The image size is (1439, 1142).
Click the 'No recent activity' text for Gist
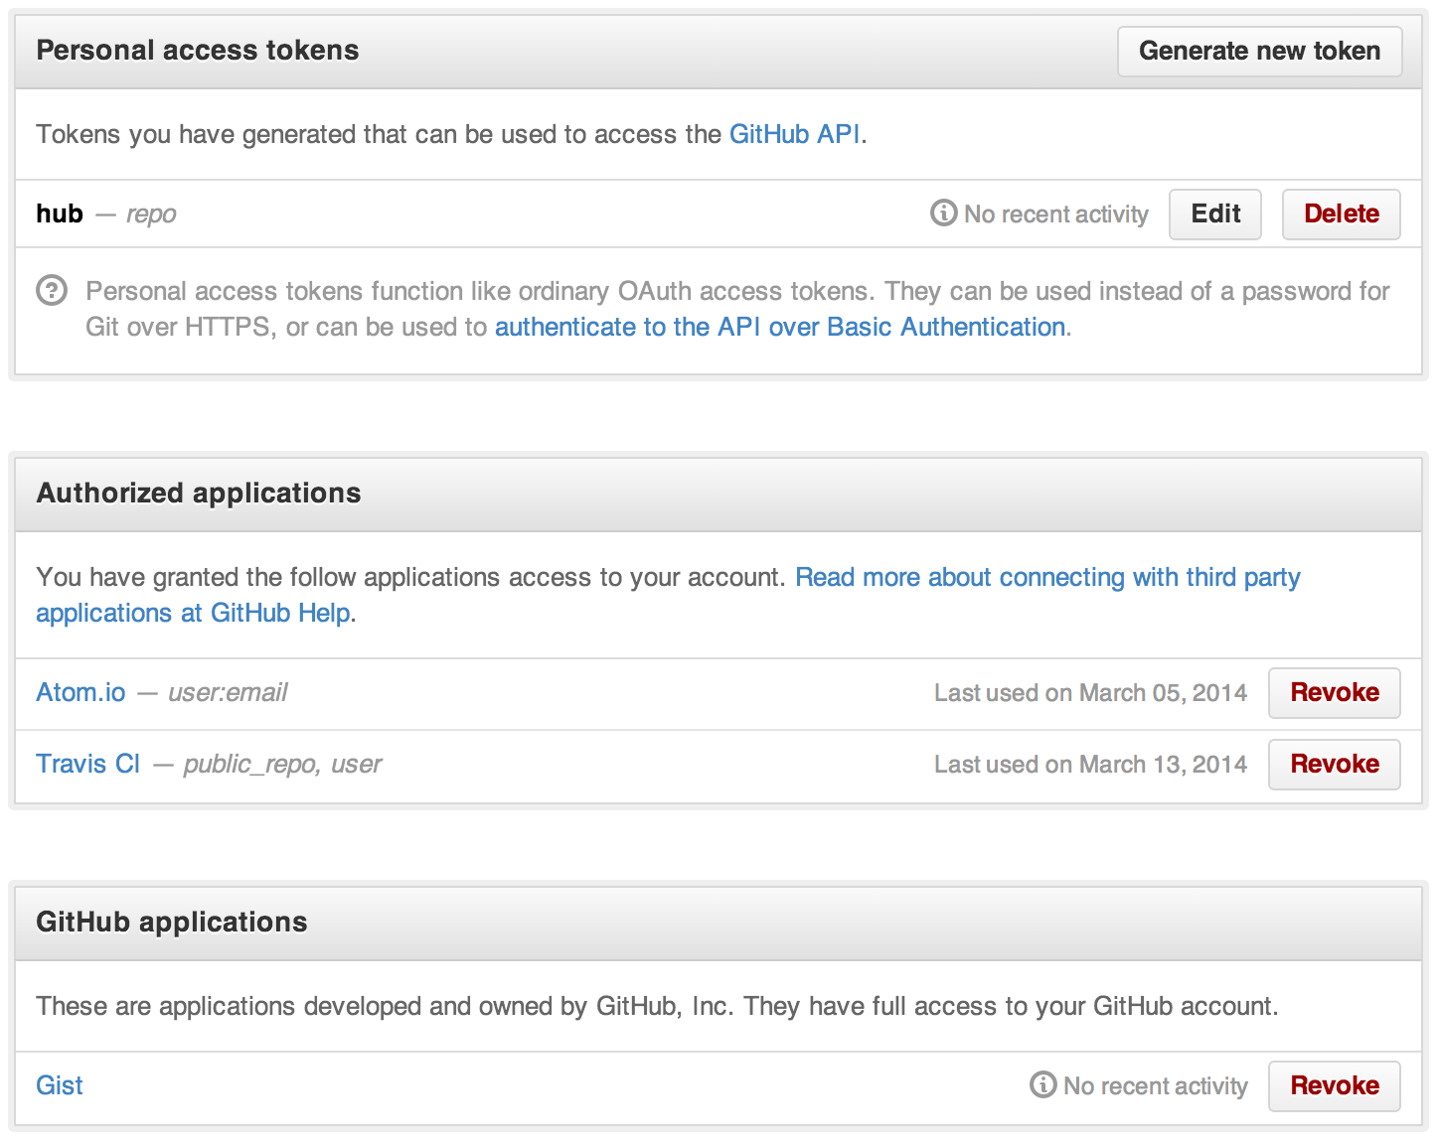pos(1155,1086)
